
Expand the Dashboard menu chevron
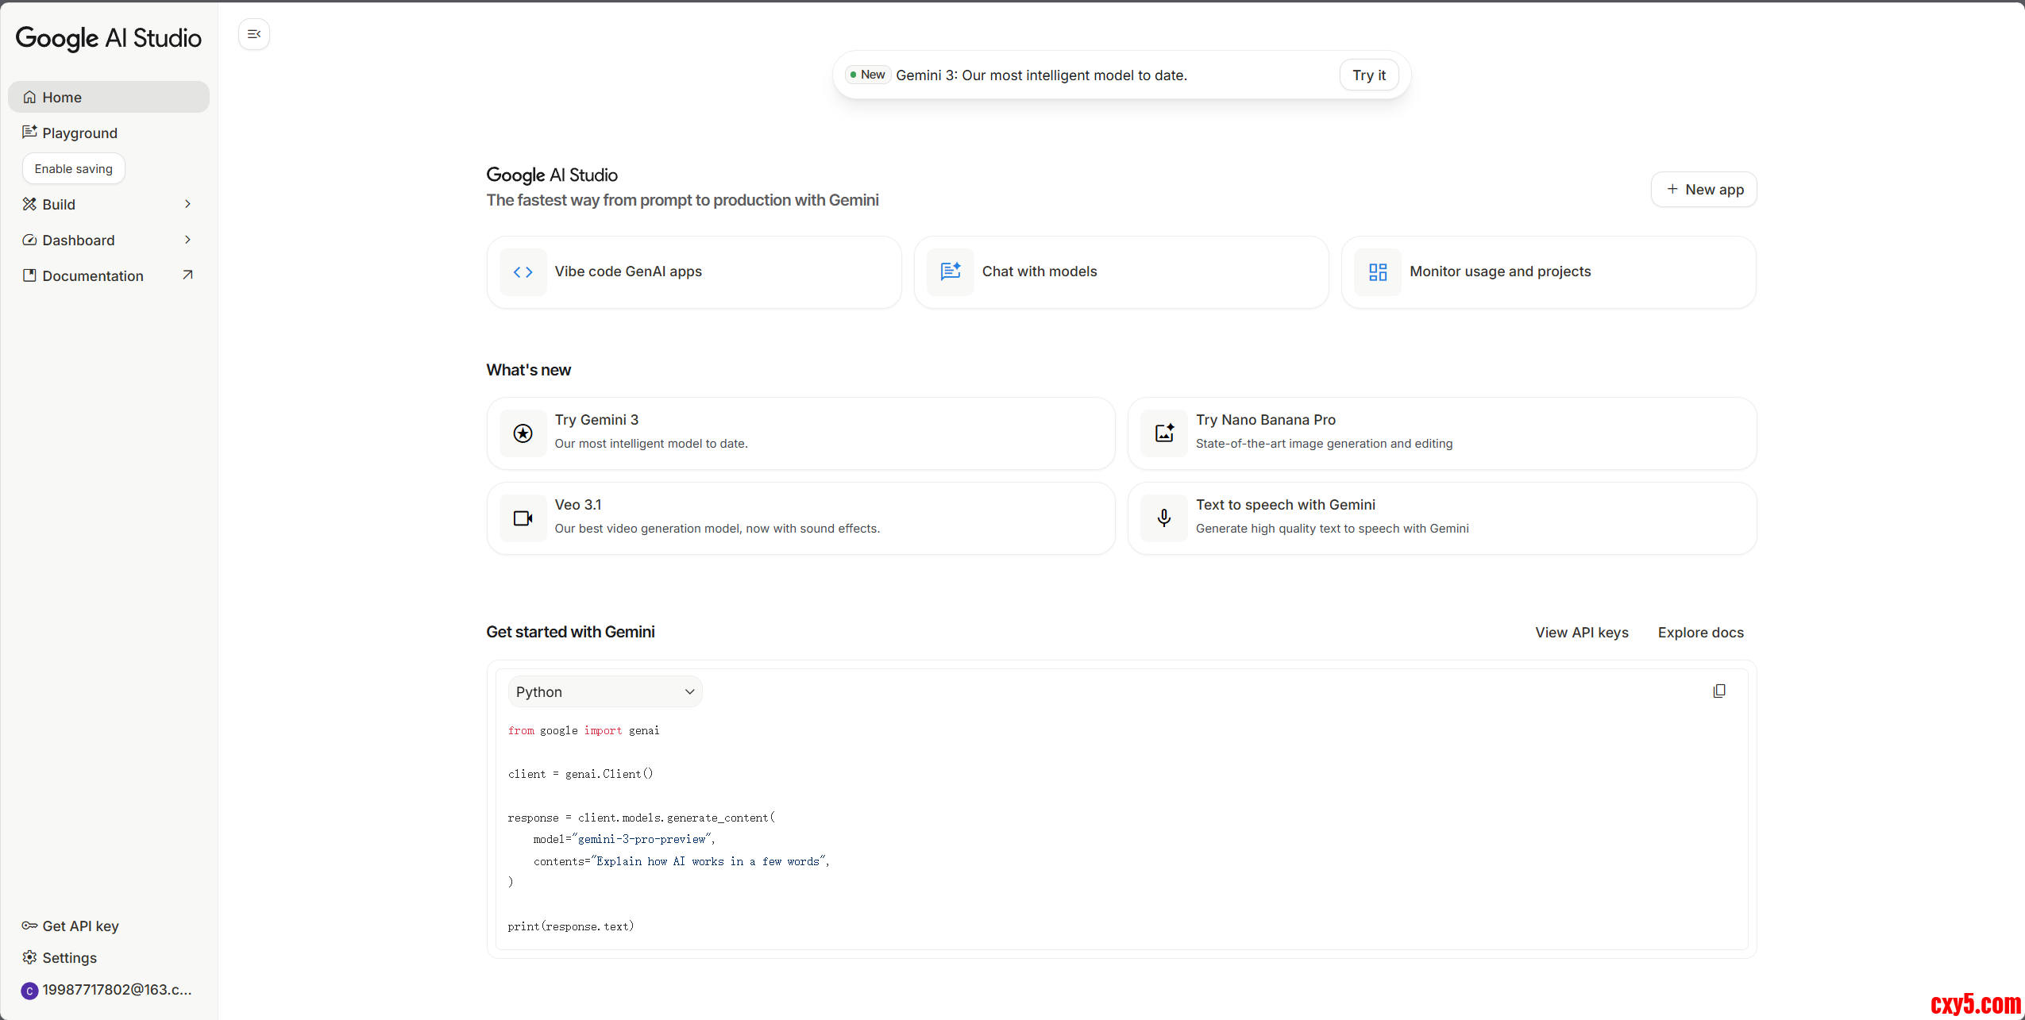(188, 240)
